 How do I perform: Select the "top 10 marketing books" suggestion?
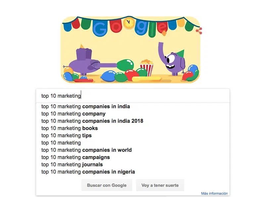pos(70,128)
